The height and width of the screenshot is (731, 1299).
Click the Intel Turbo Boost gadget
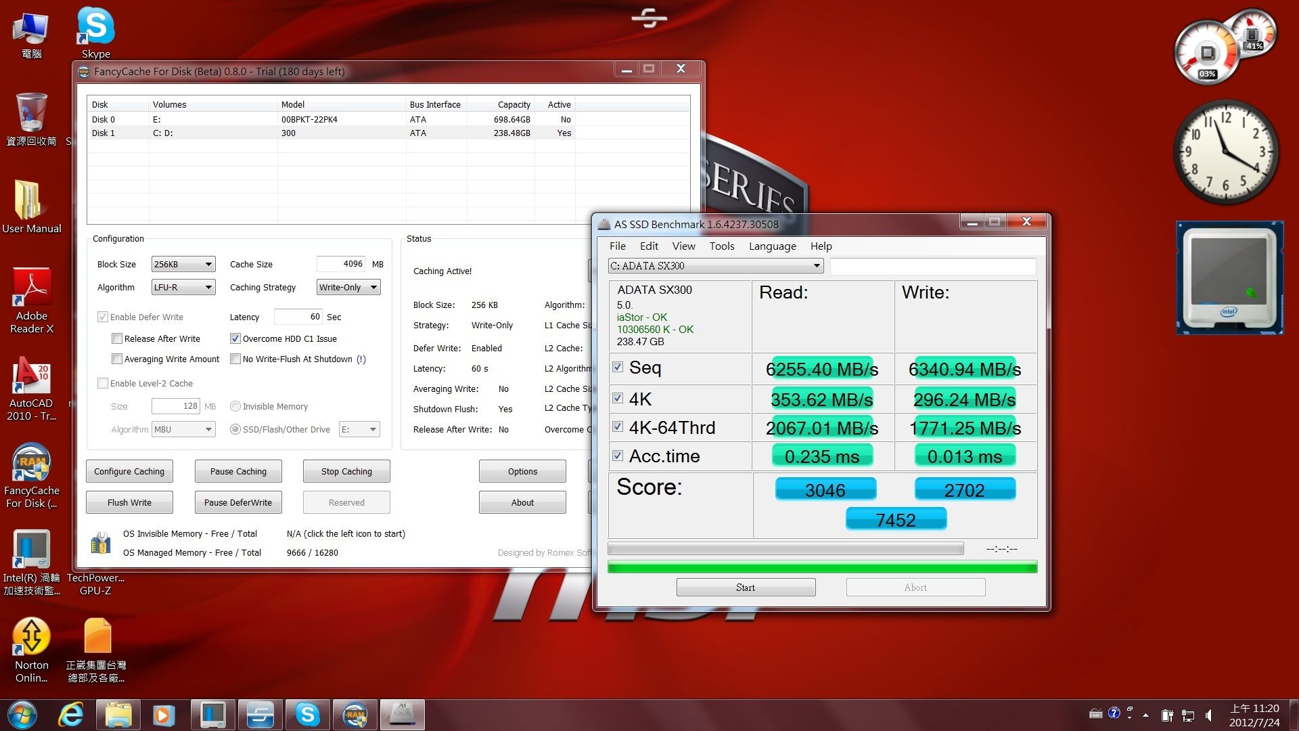coord(1229,278)
